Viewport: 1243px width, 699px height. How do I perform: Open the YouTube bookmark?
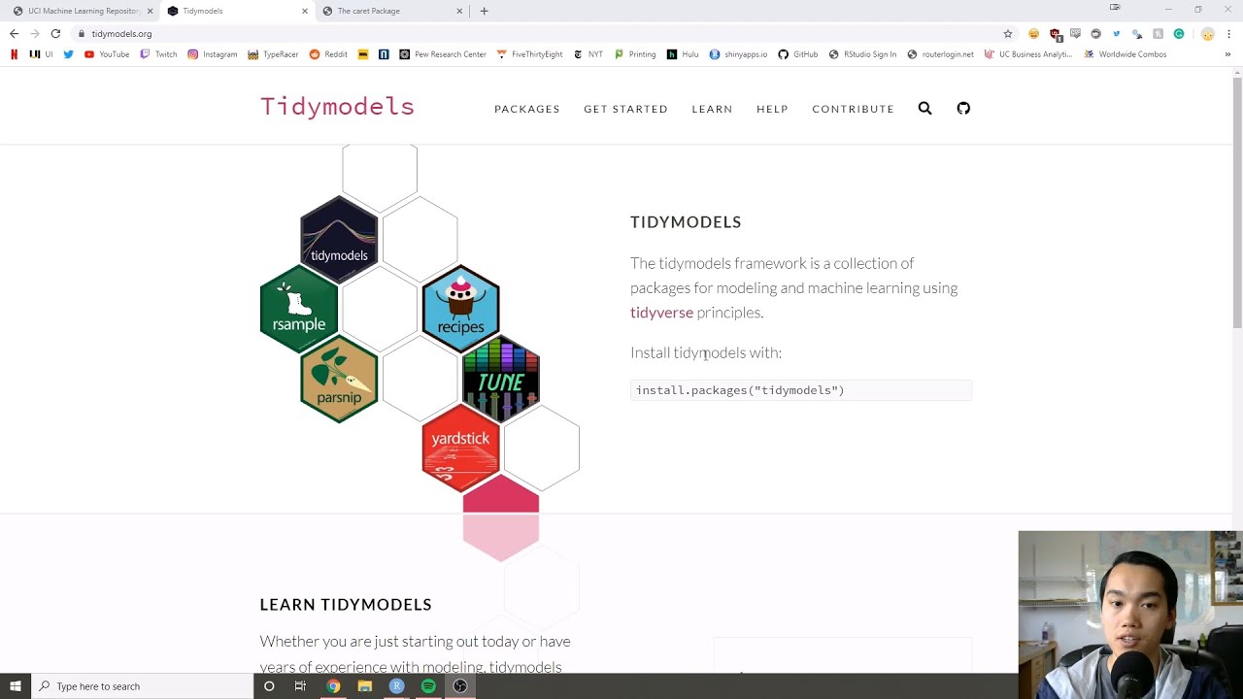pos(107,54)
